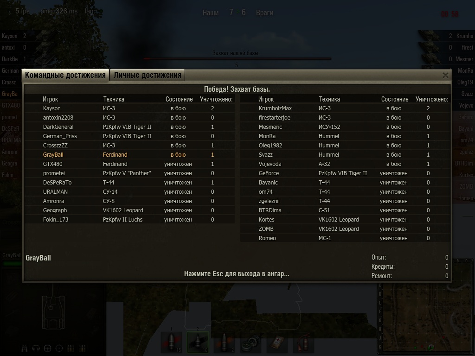
Task: Select the third shell slot with 2 rounds
Action: 224,342
